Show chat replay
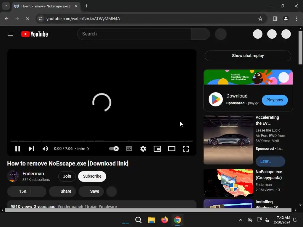This screenshot has height=227, width=303. click(x=248, y=56)
